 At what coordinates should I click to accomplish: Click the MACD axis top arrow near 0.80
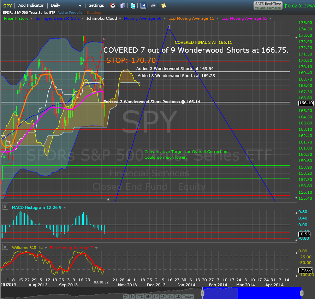pyautogui.click(x=296, y=213)
